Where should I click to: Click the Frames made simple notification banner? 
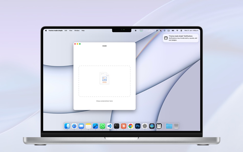pos(181,38)
